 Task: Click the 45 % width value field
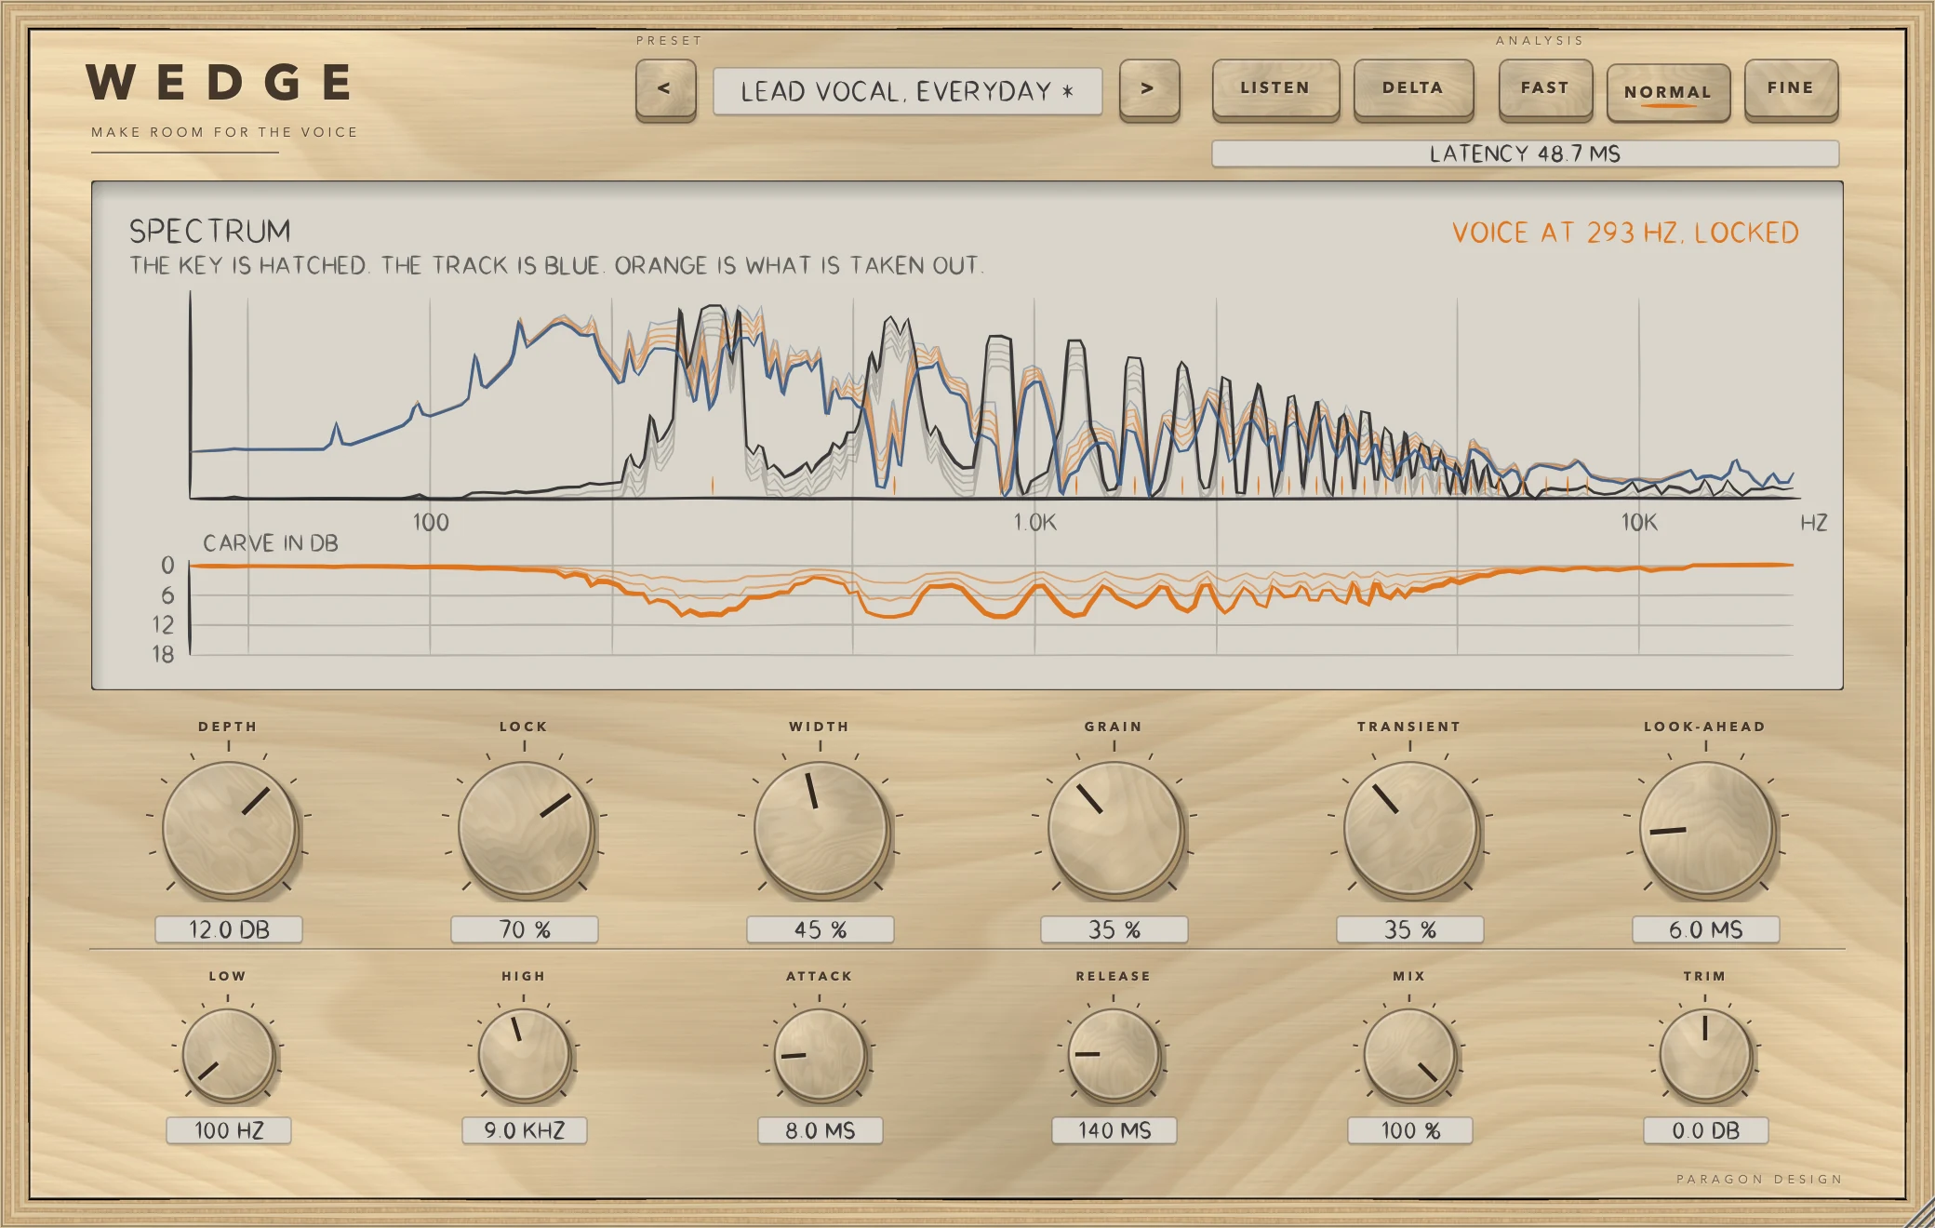(x=821, y=929)
